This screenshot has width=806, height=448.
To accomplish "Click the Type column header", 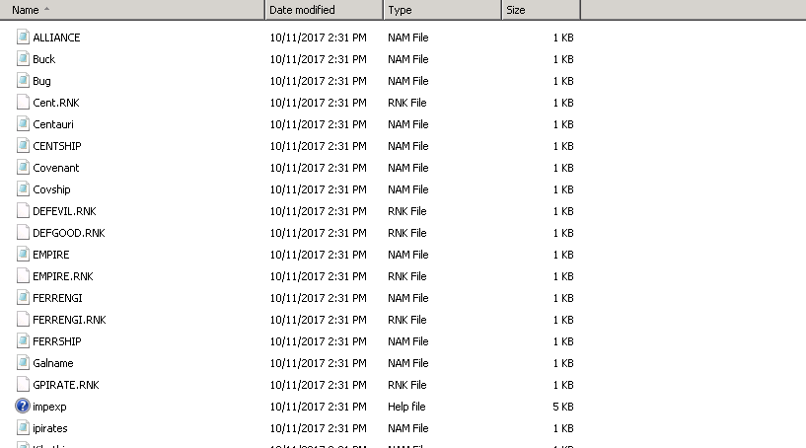I will (x=442, y=10).
